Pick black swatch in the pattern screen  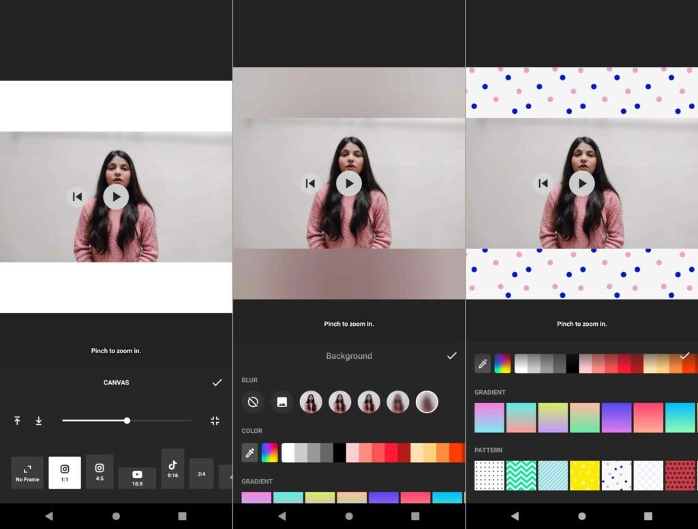pyautogui.click(x=573, y=364)
